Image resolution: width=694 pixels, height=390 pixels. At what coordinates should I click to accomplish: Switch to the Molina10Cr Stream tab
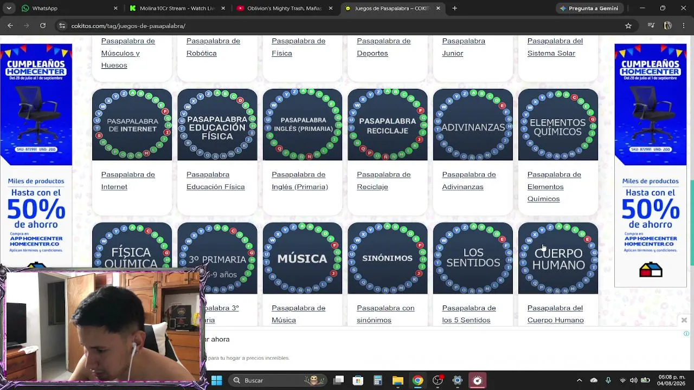coord(176,8)
